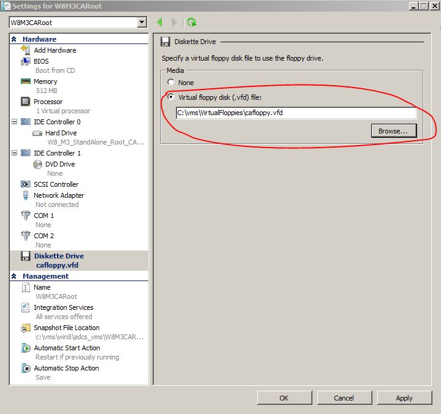Click the Automatic Start Action icon

pos(25,348)
